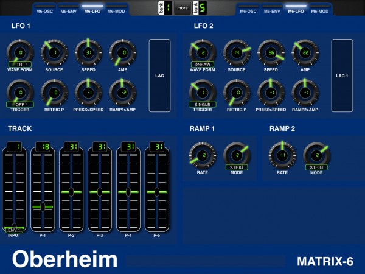The height and width of the screenshot is (274, 365).
Task: Open the DNSAW waveform selector label
Action: click(x=203, y=65)
